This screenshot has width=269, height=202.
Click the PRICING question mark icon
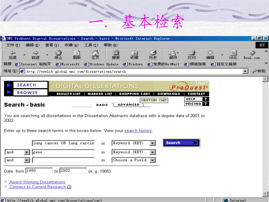click(x=205, y=104)
